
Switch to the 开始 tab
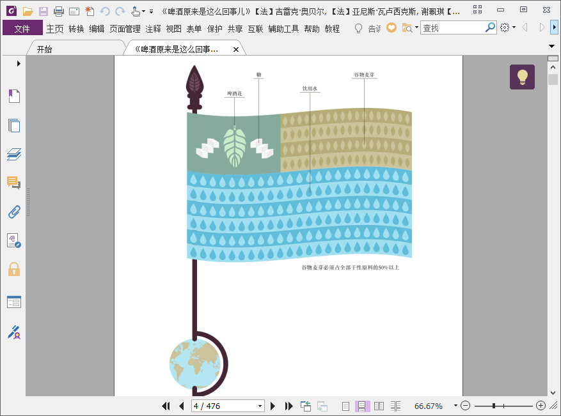coord(45,49)
